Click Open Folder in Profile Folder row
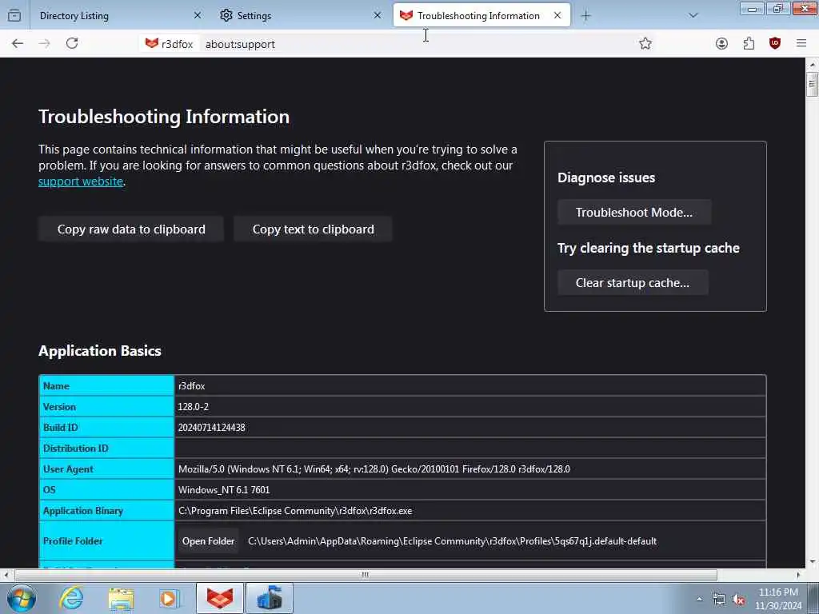The height and width of the screenshot is (614, 819). click(x=209, y=541)
